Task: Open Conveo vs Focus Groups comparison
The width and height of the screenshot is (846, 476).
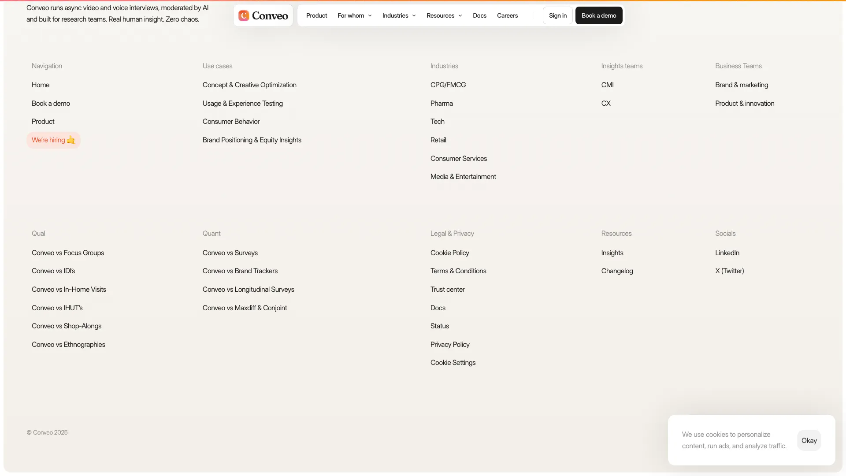Action: [68, 253]
